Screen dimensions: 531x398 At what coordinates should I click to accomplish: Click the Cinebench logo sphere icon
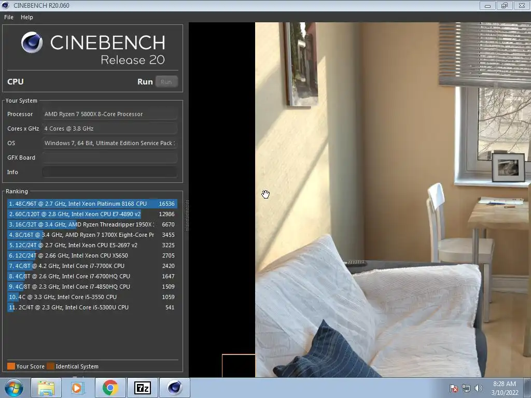pyautogui.click(x=32, y=42)
